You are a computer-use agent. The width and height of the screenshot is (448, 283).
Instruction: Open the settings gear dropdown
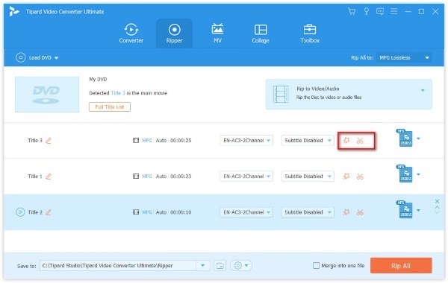(x=240, y=266)
